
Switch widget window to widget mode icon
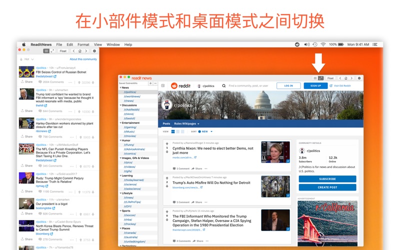(x=46, y=51)
